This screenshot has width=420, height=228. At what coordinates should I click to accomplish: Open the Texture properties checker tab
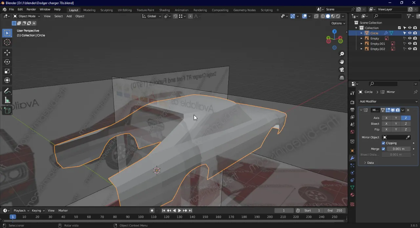(352, 204)
